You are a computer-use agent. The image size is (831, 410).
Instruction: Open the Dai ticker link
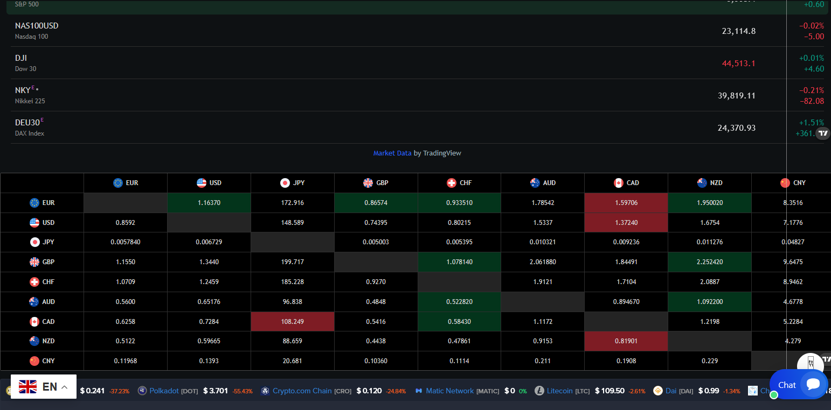pos(671,391)
